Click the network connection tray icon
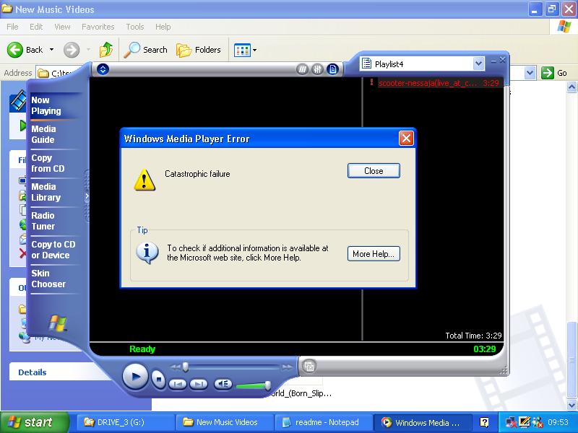 pos(510,422)
